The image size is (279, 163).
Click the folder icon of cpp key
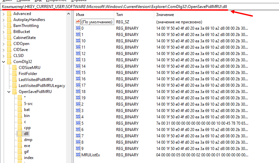tap(20, 128)
